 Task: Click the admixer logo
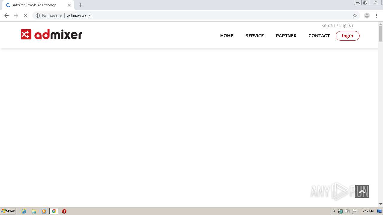click(51, 35)
